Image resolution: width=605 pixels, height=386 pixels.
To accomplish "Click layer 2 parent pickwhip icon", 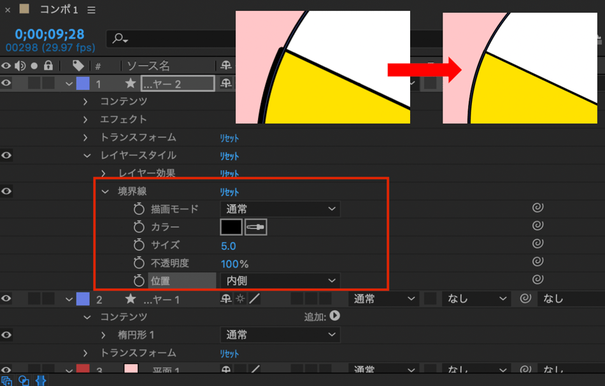I will click(525, 298).
